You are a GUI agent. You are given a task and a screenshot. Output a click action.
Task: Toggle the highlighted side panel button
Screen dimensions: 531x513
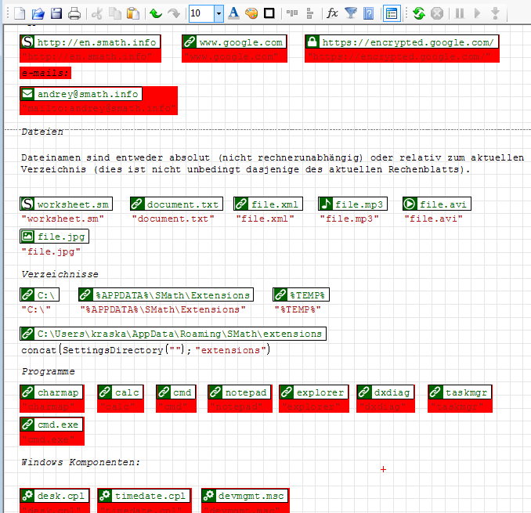[392, 13]
